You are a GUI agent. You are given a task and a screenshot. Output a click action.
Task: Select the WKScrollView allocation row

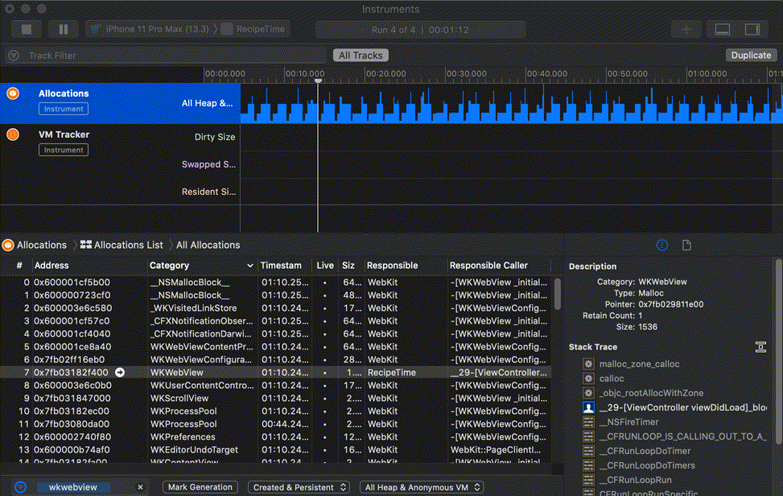click(276, 399)
